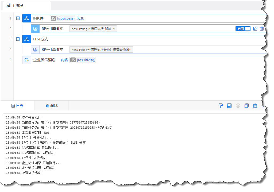Clear log with the basket icon
The height and width of the screenshot is (192, 274).
coord(255,106)
